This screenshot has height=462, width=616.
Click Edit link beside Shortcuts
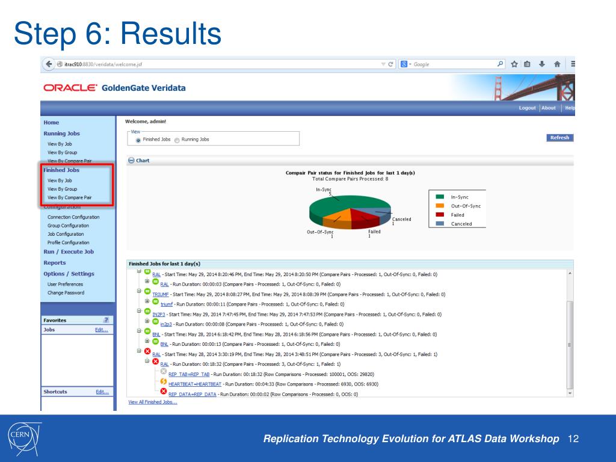(x=102, y=392)
